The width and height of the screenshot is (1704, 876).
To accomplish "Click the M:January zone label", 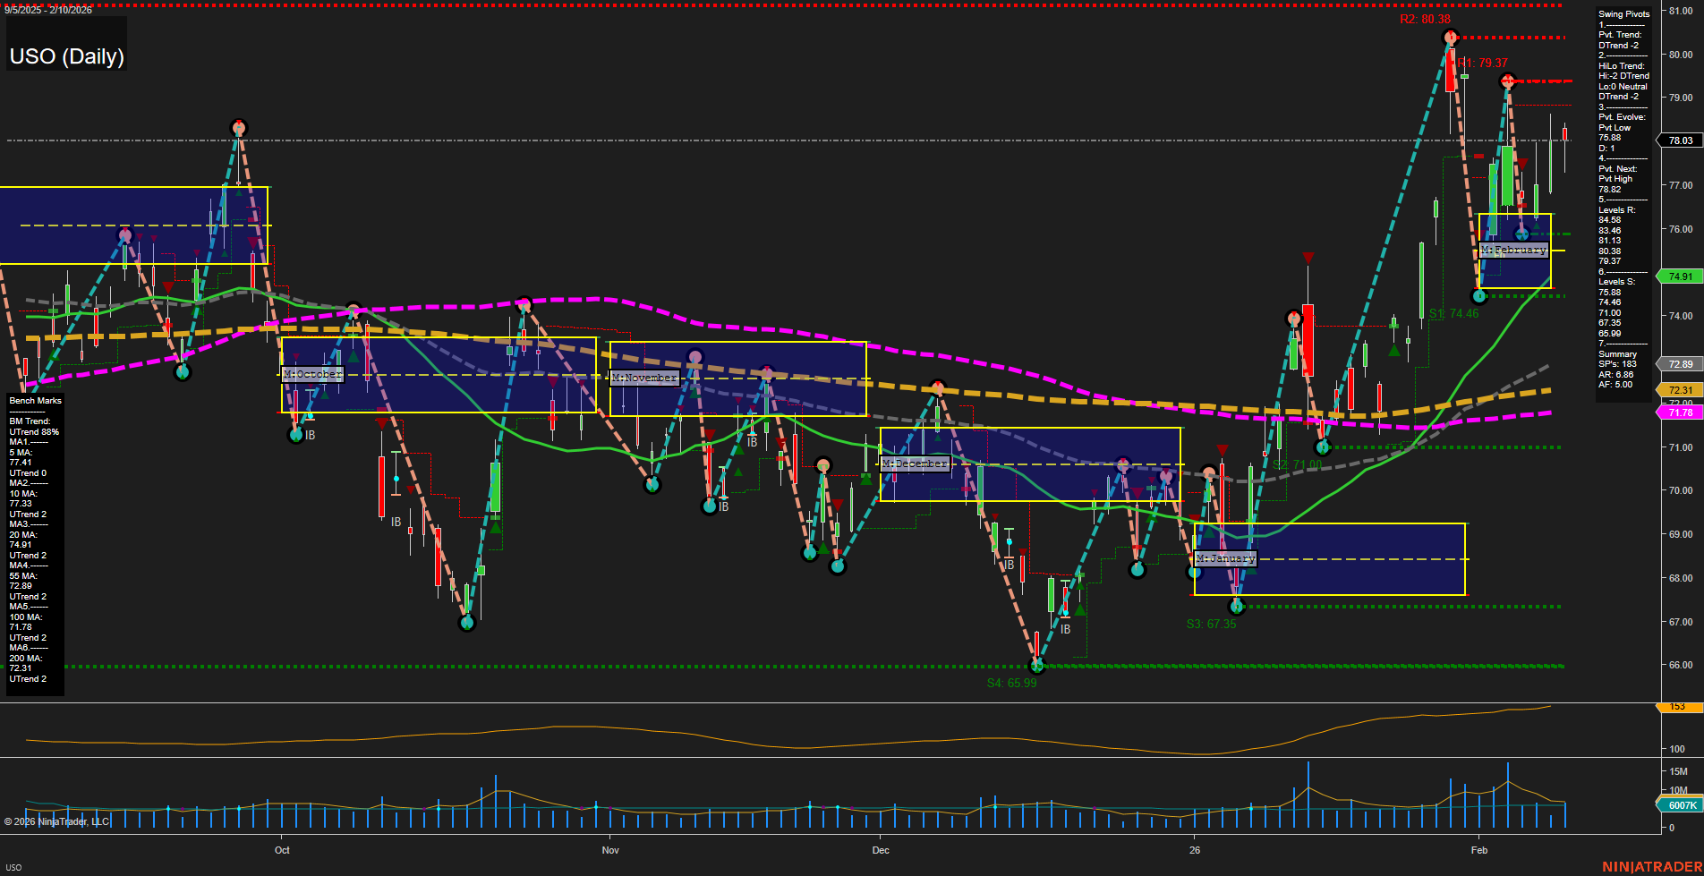I will coord(1225,557).
